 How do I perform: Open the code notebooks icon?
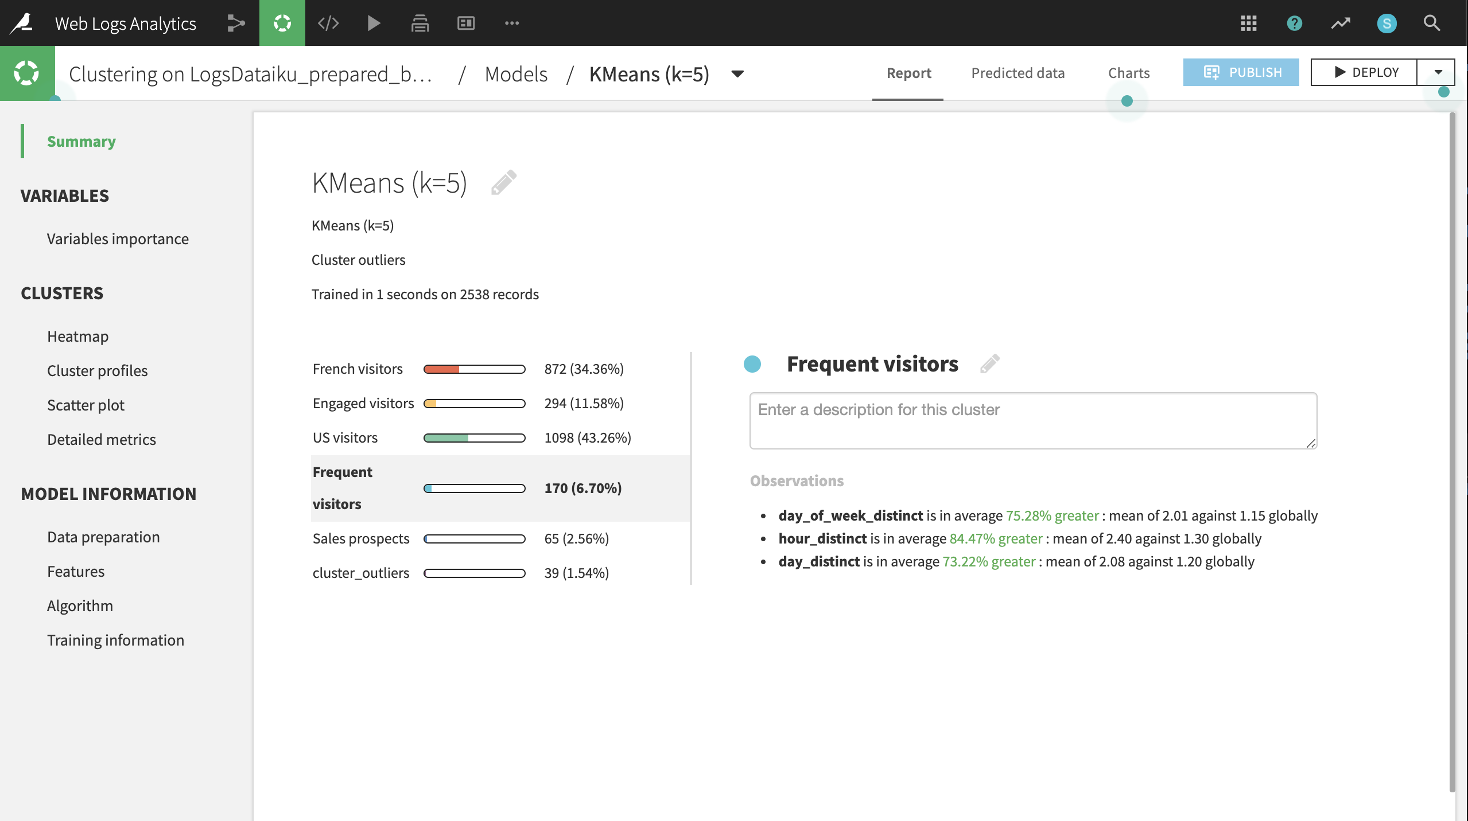tap(328, 23)
